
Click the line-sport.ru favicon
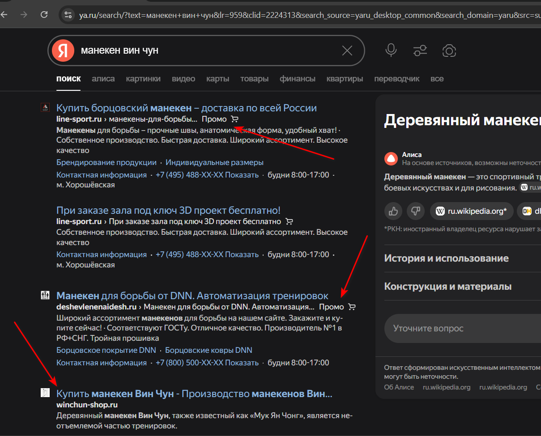pos(45,107)
